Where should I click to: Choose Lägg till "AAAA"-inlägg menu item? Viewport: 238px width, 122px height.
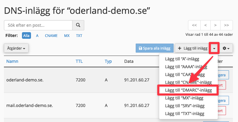click(188, 67)
